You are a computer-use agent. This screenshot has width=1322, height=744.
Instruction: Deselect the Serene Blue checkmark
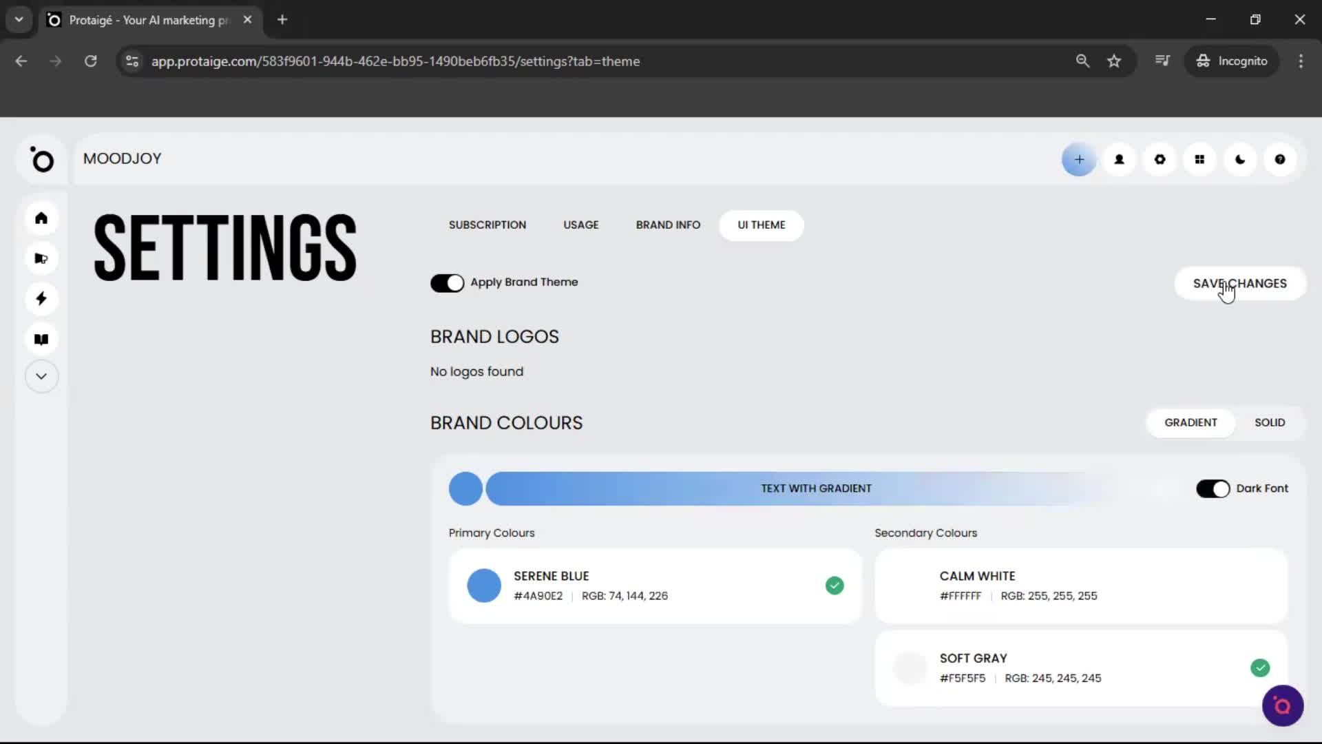835,585
